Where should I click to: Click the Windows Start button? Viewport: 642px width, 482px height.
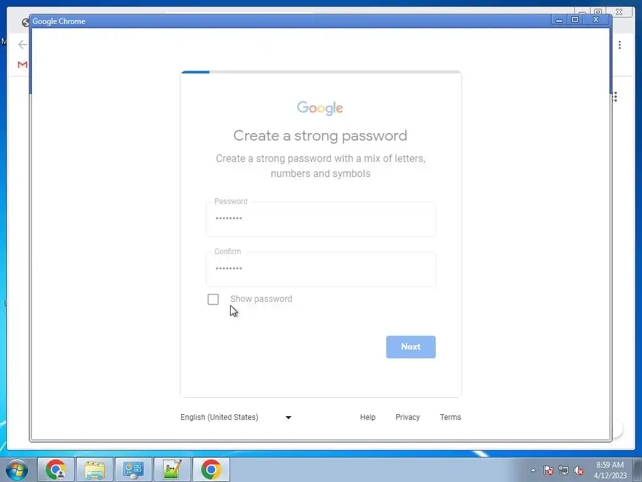pos(17,469)
